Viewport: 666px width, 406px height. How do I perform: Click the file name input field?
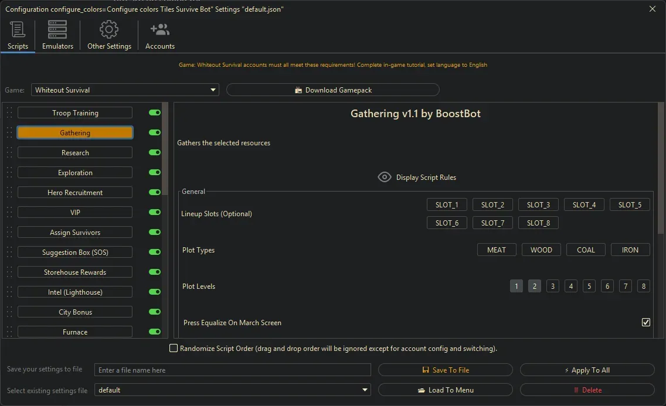click(233, 370)
